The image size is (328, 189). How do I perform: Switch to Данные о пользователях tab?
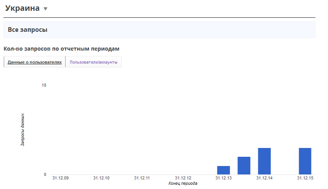(35, 62)
